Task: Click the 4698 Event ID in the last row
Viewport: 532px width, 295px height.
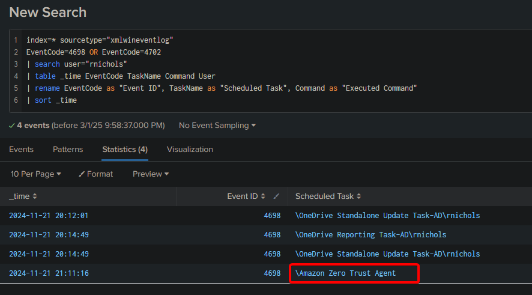Action: click(x=272, y=273)
